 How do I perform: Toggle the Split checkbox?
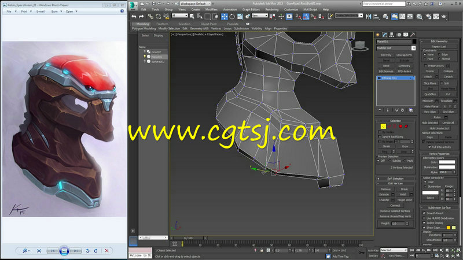(442, 83)
